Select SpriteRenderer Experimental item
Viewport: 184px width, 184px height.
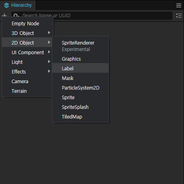point(80,46)
